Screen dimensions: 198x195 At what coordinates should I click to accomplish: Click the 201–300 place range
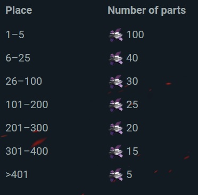[27, 128]
